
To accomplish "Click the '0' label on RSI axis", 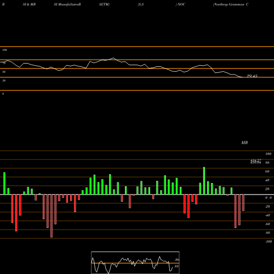I will coord(3,94).
